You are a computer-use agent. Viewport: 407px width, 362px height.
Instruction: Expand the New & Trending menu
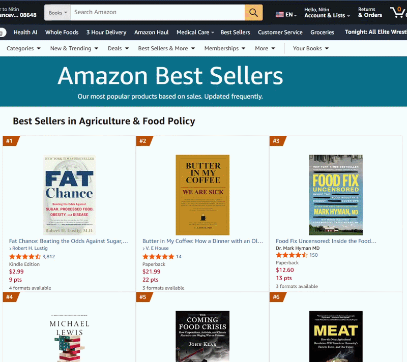[74, 48]
